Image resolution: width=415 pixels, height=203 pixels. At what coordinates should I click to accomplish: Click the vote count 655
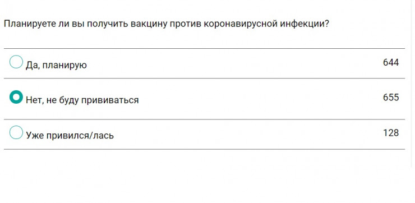click(x=391, y=98)
